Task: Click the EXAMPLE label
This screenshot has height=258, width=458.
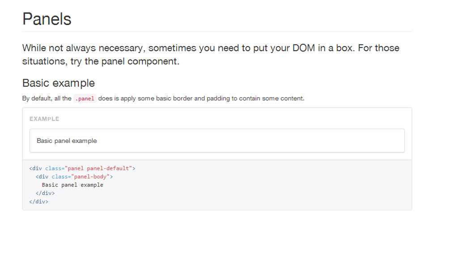Action: coord(44,119)
